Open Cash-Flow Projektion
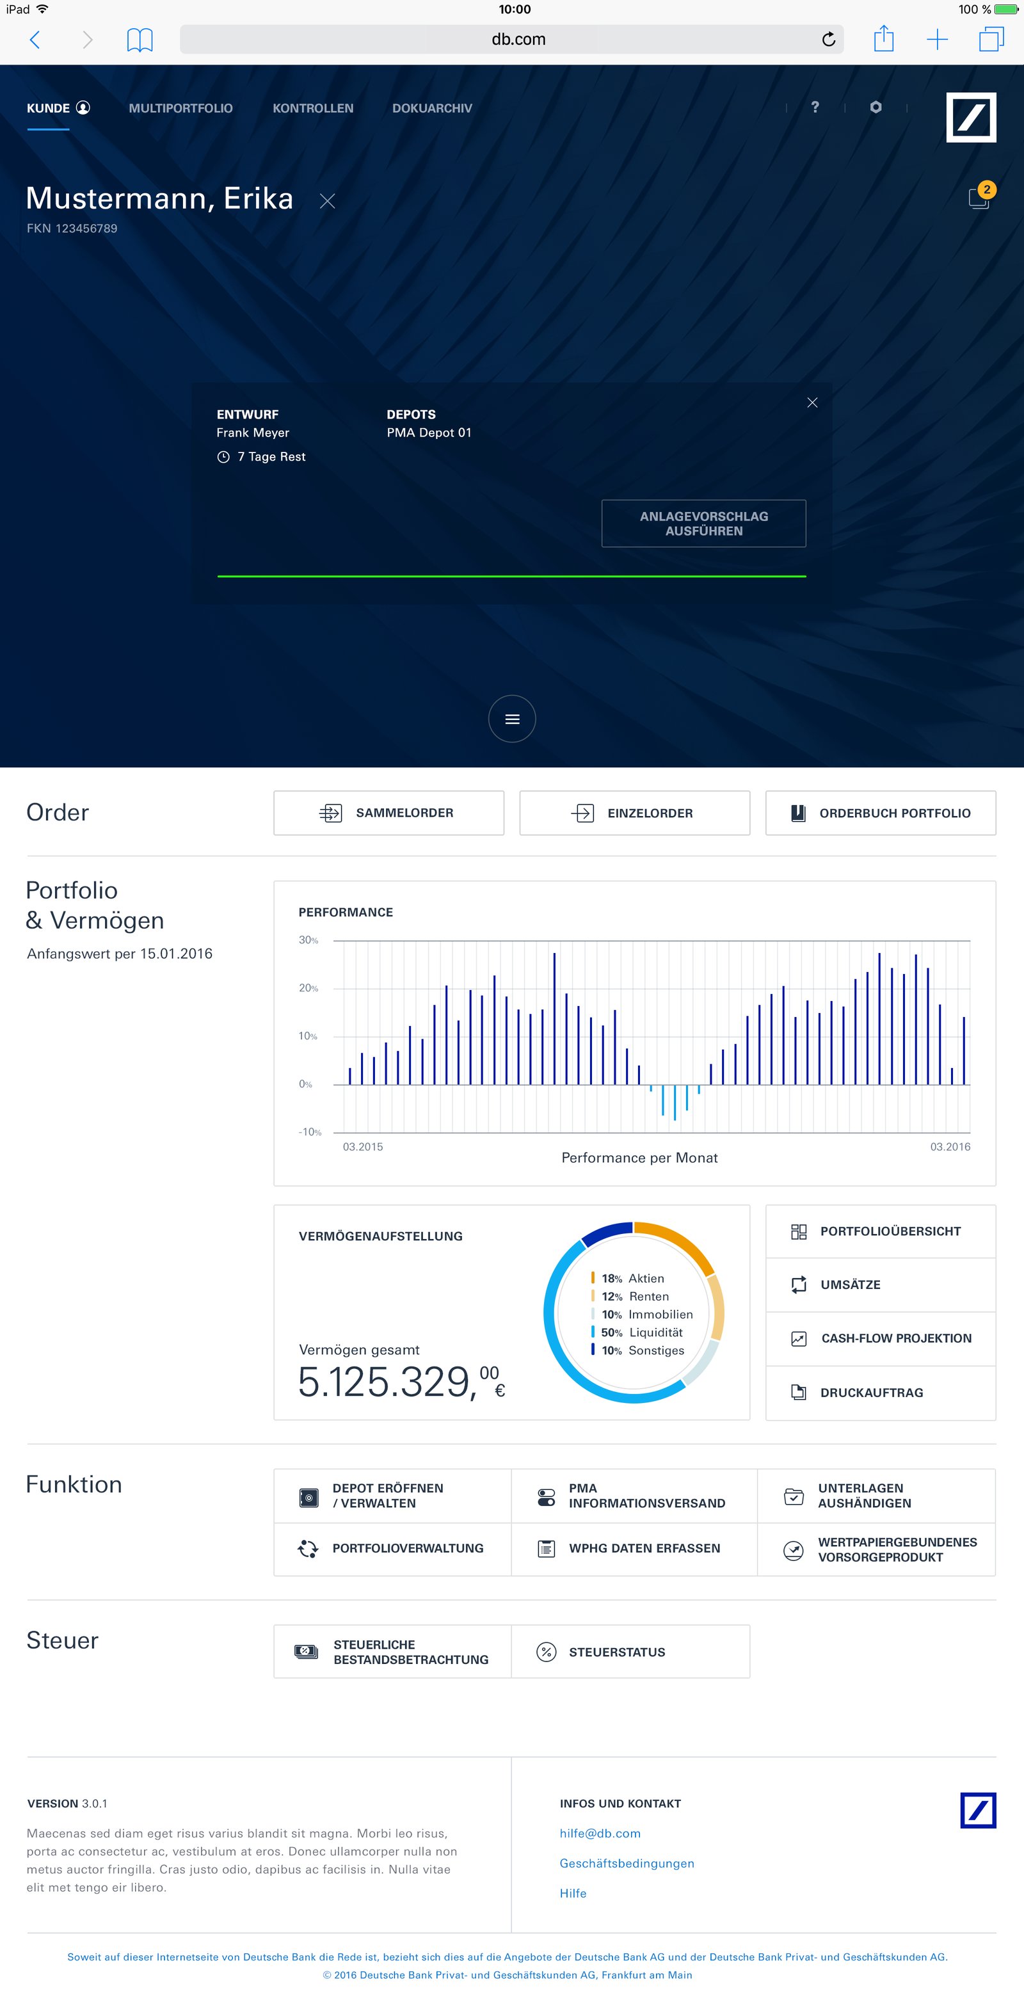 [x=881, y=1338]
